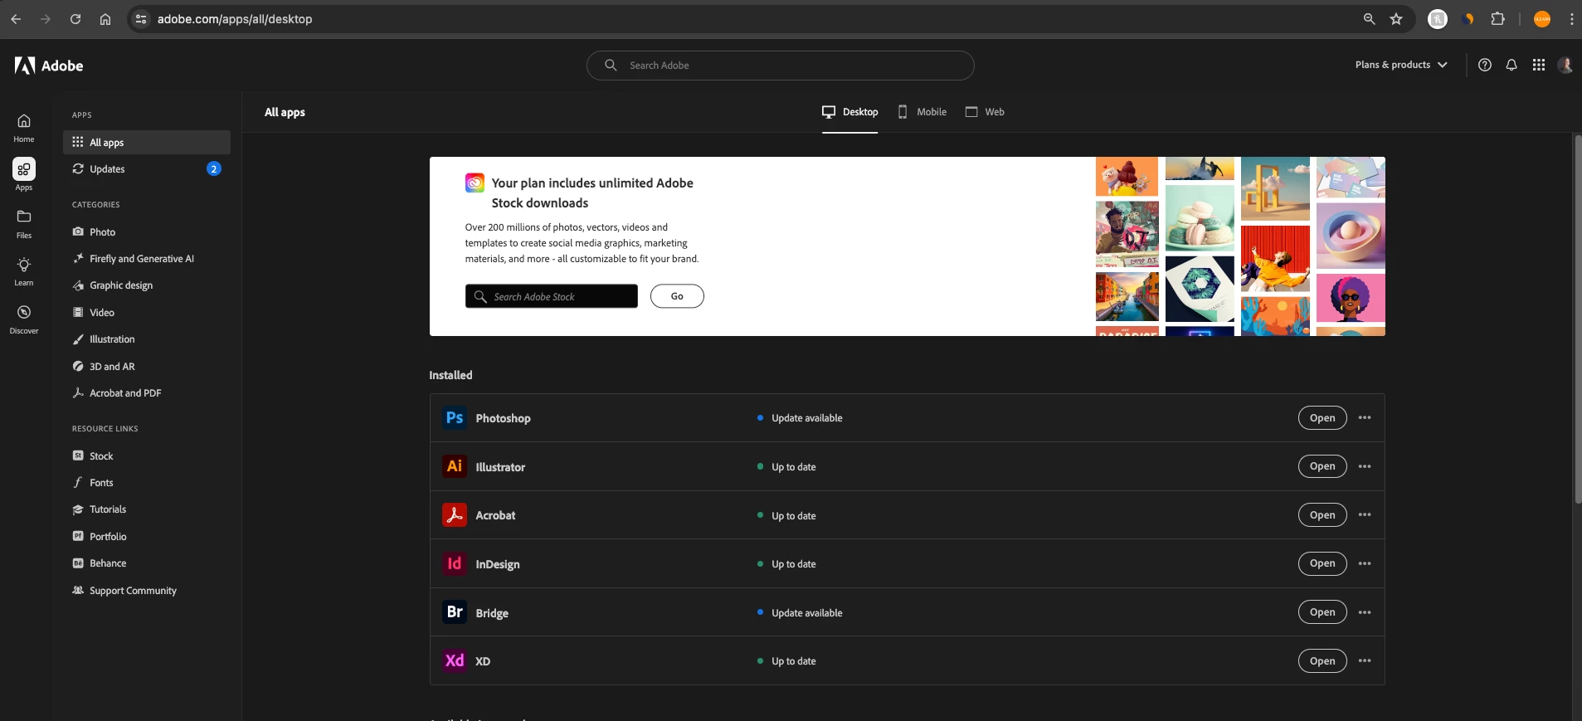1582x721 pixels.
Task: Switch to the Desktop tab
Action: 849,112
